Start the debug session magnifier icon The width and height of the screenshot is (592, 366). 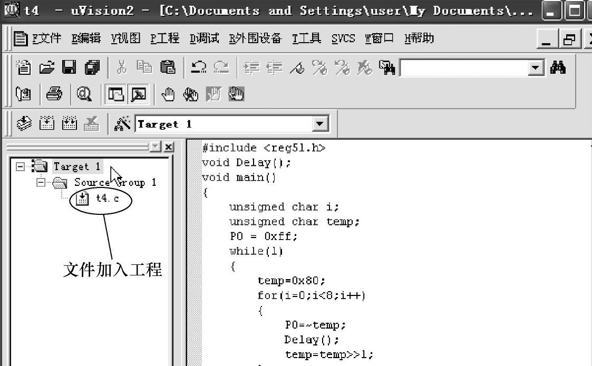click(x=84, y=95)
